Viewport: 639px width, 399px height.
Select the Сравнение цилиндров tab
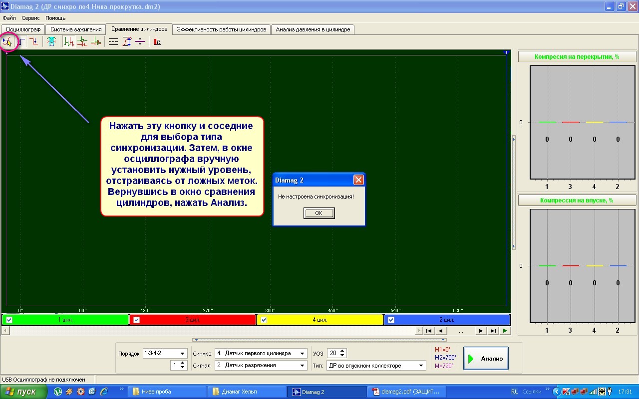point(139,29)
